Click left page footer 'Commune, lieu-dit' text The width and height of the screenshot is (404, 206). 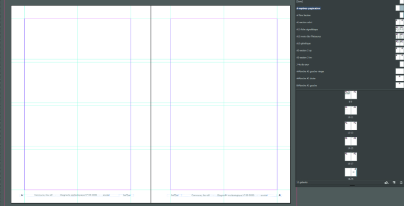[x=43, y=195]
